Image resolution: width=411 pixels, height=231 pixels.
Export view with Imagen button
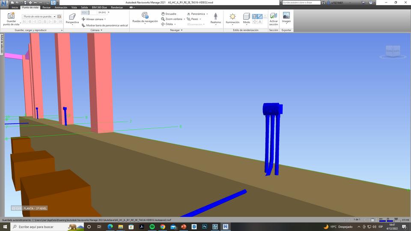(286, 18)
